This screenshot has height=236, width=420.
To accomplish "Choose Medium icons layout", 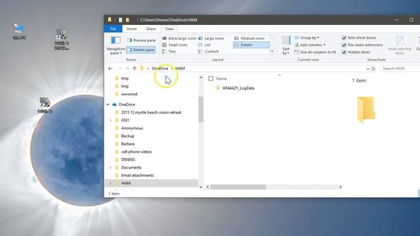I will coord(249,39).
